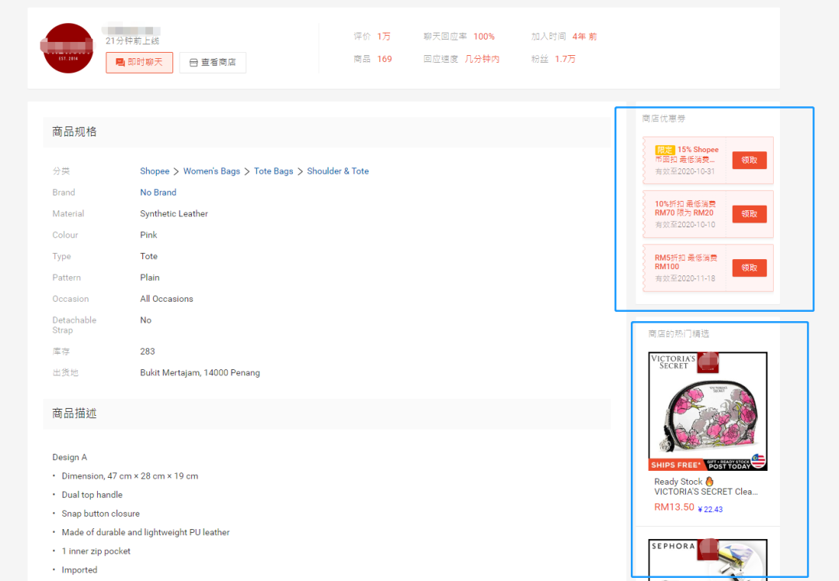The width and height of the screenshot is (839, 581).
Task: Open the Shopee category breadcrumb link
Action: click(155, 171)
